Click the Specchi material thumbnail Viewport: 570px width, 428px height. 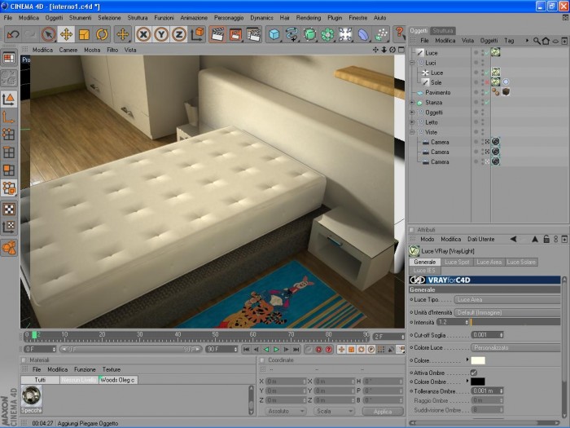pyautogui.click(x=31, y=396)
